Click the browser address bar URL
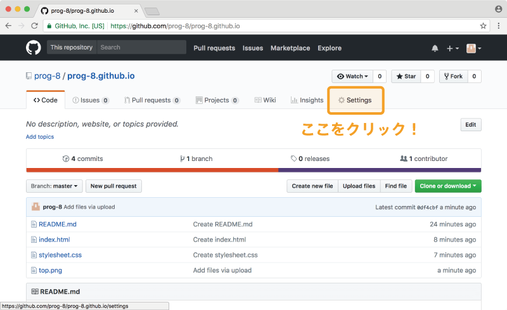Viewport: 507px width, 310px height. click(x=175, y=26)
